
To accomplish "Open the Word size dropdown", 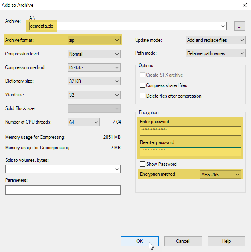I will (x=94, y=95).
